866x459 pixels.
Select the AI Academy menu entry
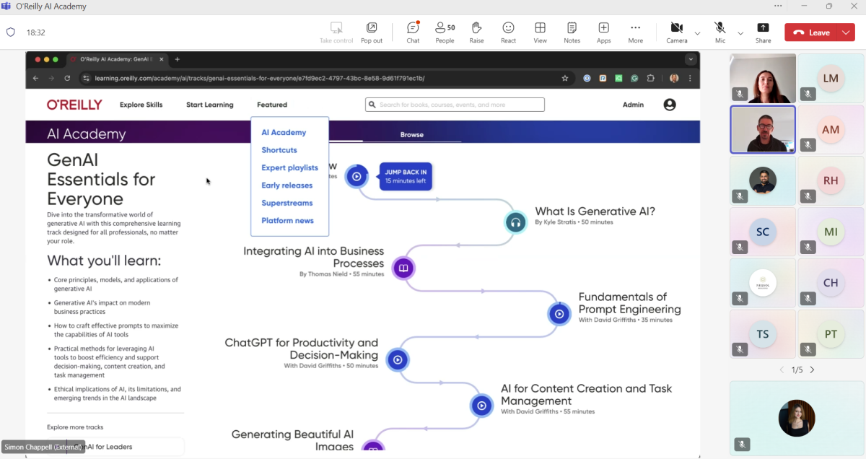(284, 133)
